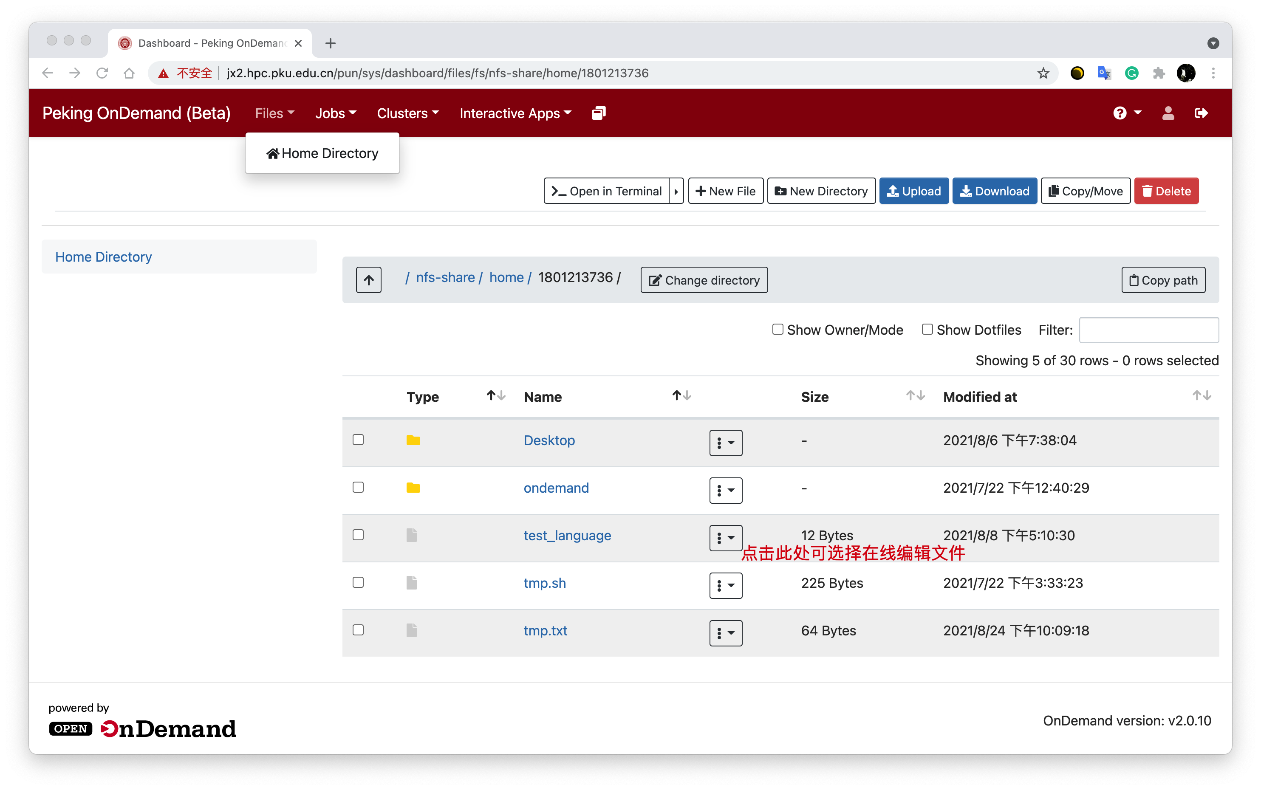Select the Desktop row checkbox

[358, 440]
